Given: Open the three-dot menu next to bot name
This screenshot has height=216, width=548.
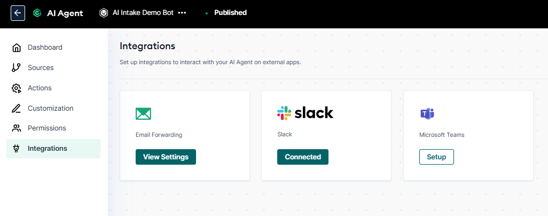Looking at the screenshot, I should tap(182, 13).
